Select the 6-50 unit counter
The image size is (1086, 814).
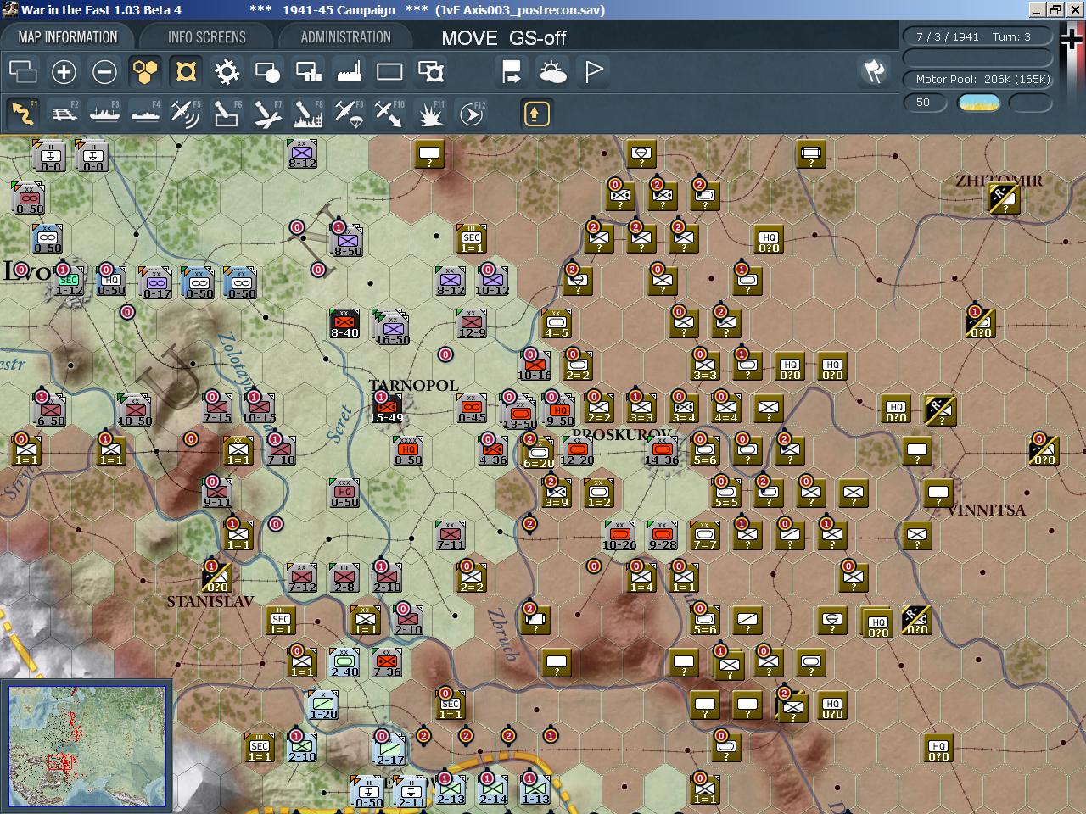tap(51, 411)
